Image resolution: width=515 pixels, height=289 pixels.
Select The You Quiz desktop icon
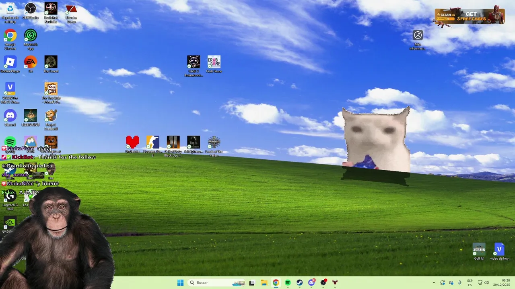(51, 93)
